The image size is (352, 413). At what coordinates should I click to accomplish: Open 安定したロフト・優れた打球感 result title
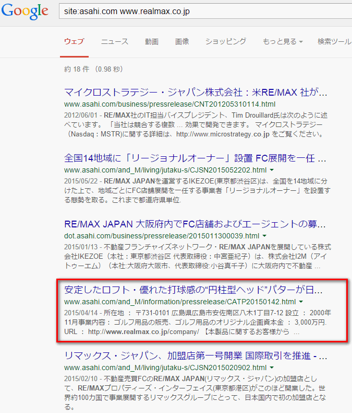tap(193, 290)
